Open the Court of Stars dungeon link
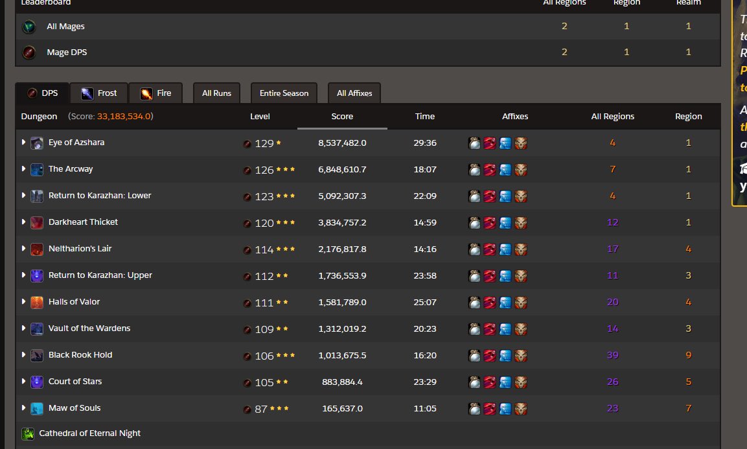Image resolution: width=747 pixels, height=449 pixels. 75,382
